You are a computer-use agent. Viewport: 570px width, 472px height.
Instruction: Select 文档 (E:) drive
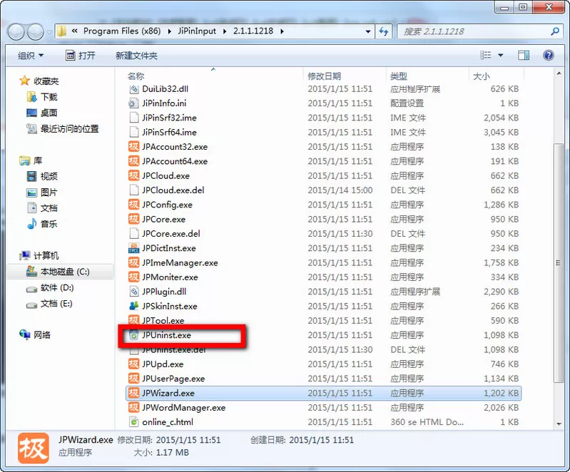coord(56,304)
